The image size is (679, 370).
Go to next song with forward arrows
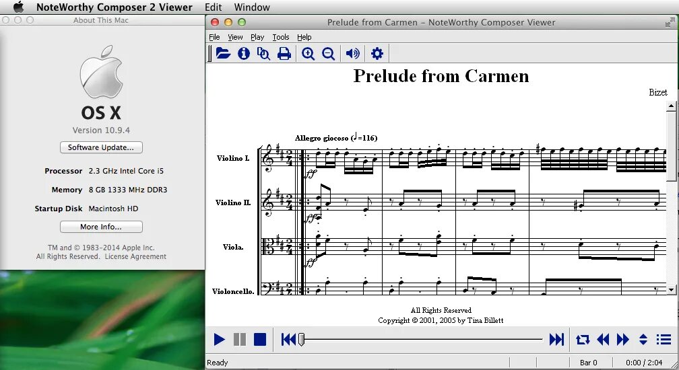click(x=622, y=339)
